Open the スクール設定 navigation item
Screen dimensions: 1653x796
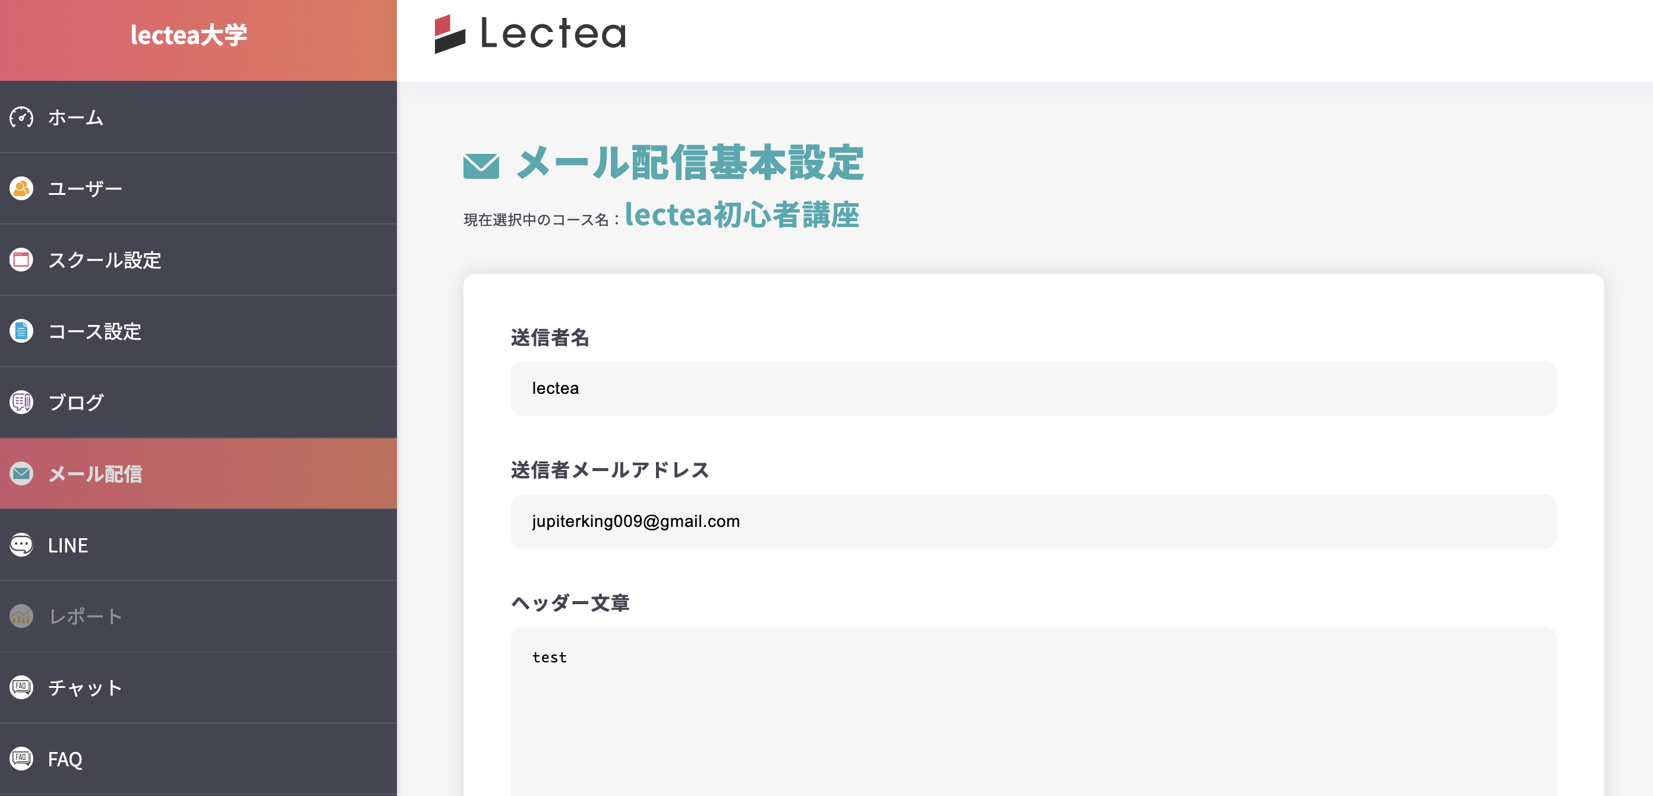point(105,260)
